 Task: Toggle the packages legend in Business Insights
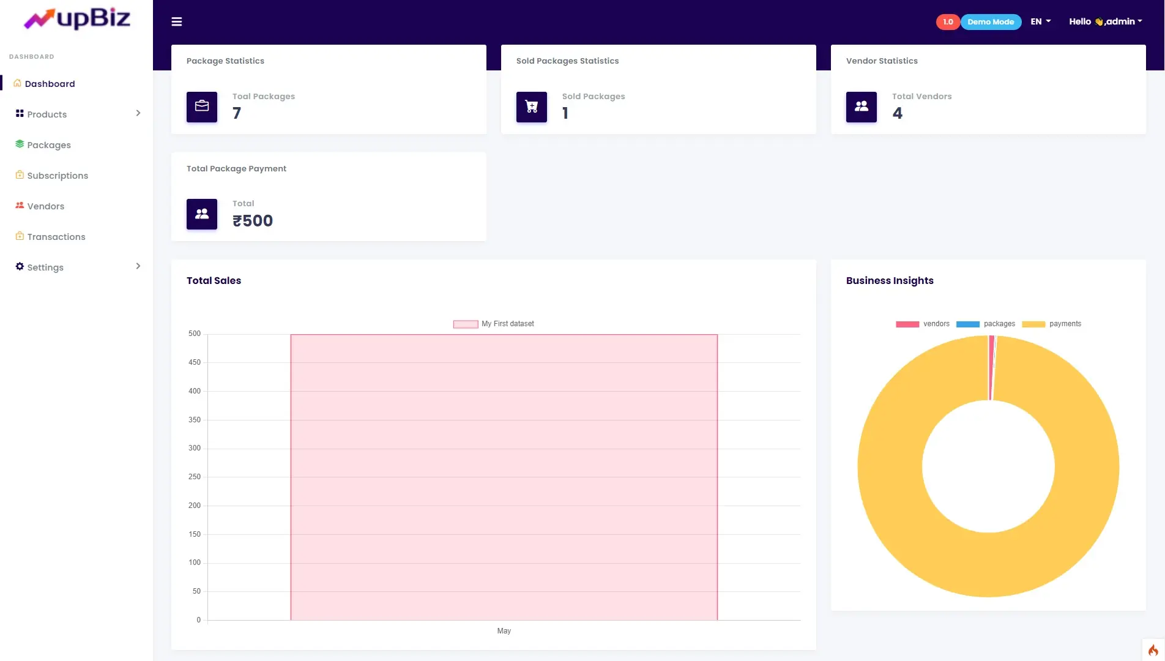(985, 324)
